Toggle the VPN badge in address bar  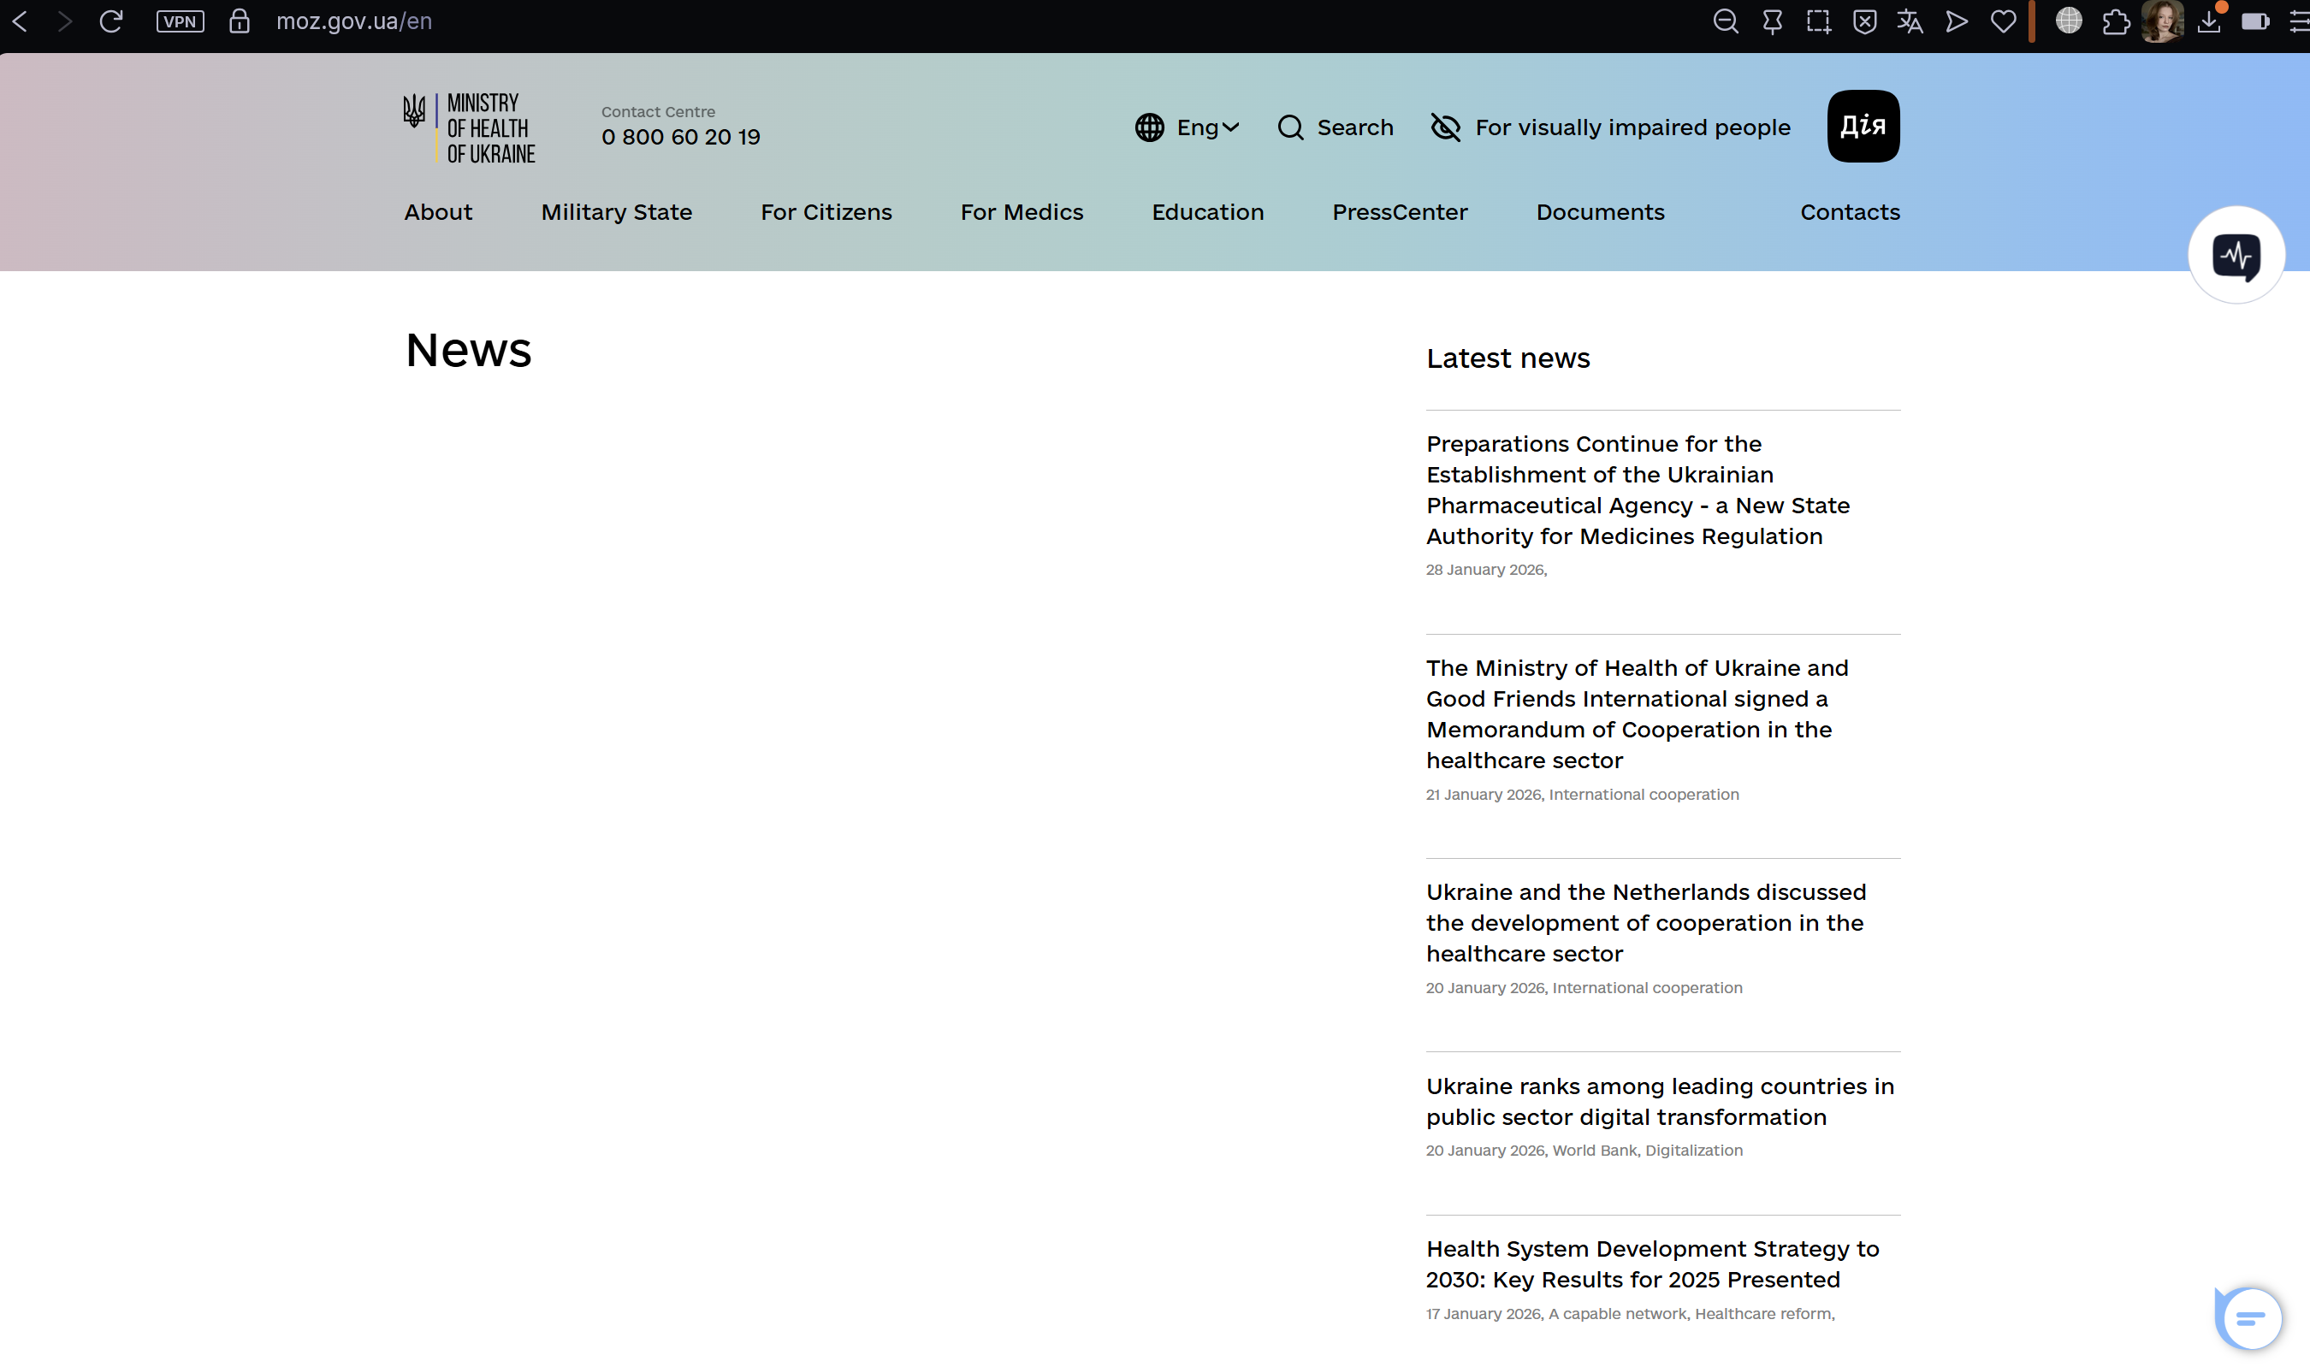[x=180, y=21]
